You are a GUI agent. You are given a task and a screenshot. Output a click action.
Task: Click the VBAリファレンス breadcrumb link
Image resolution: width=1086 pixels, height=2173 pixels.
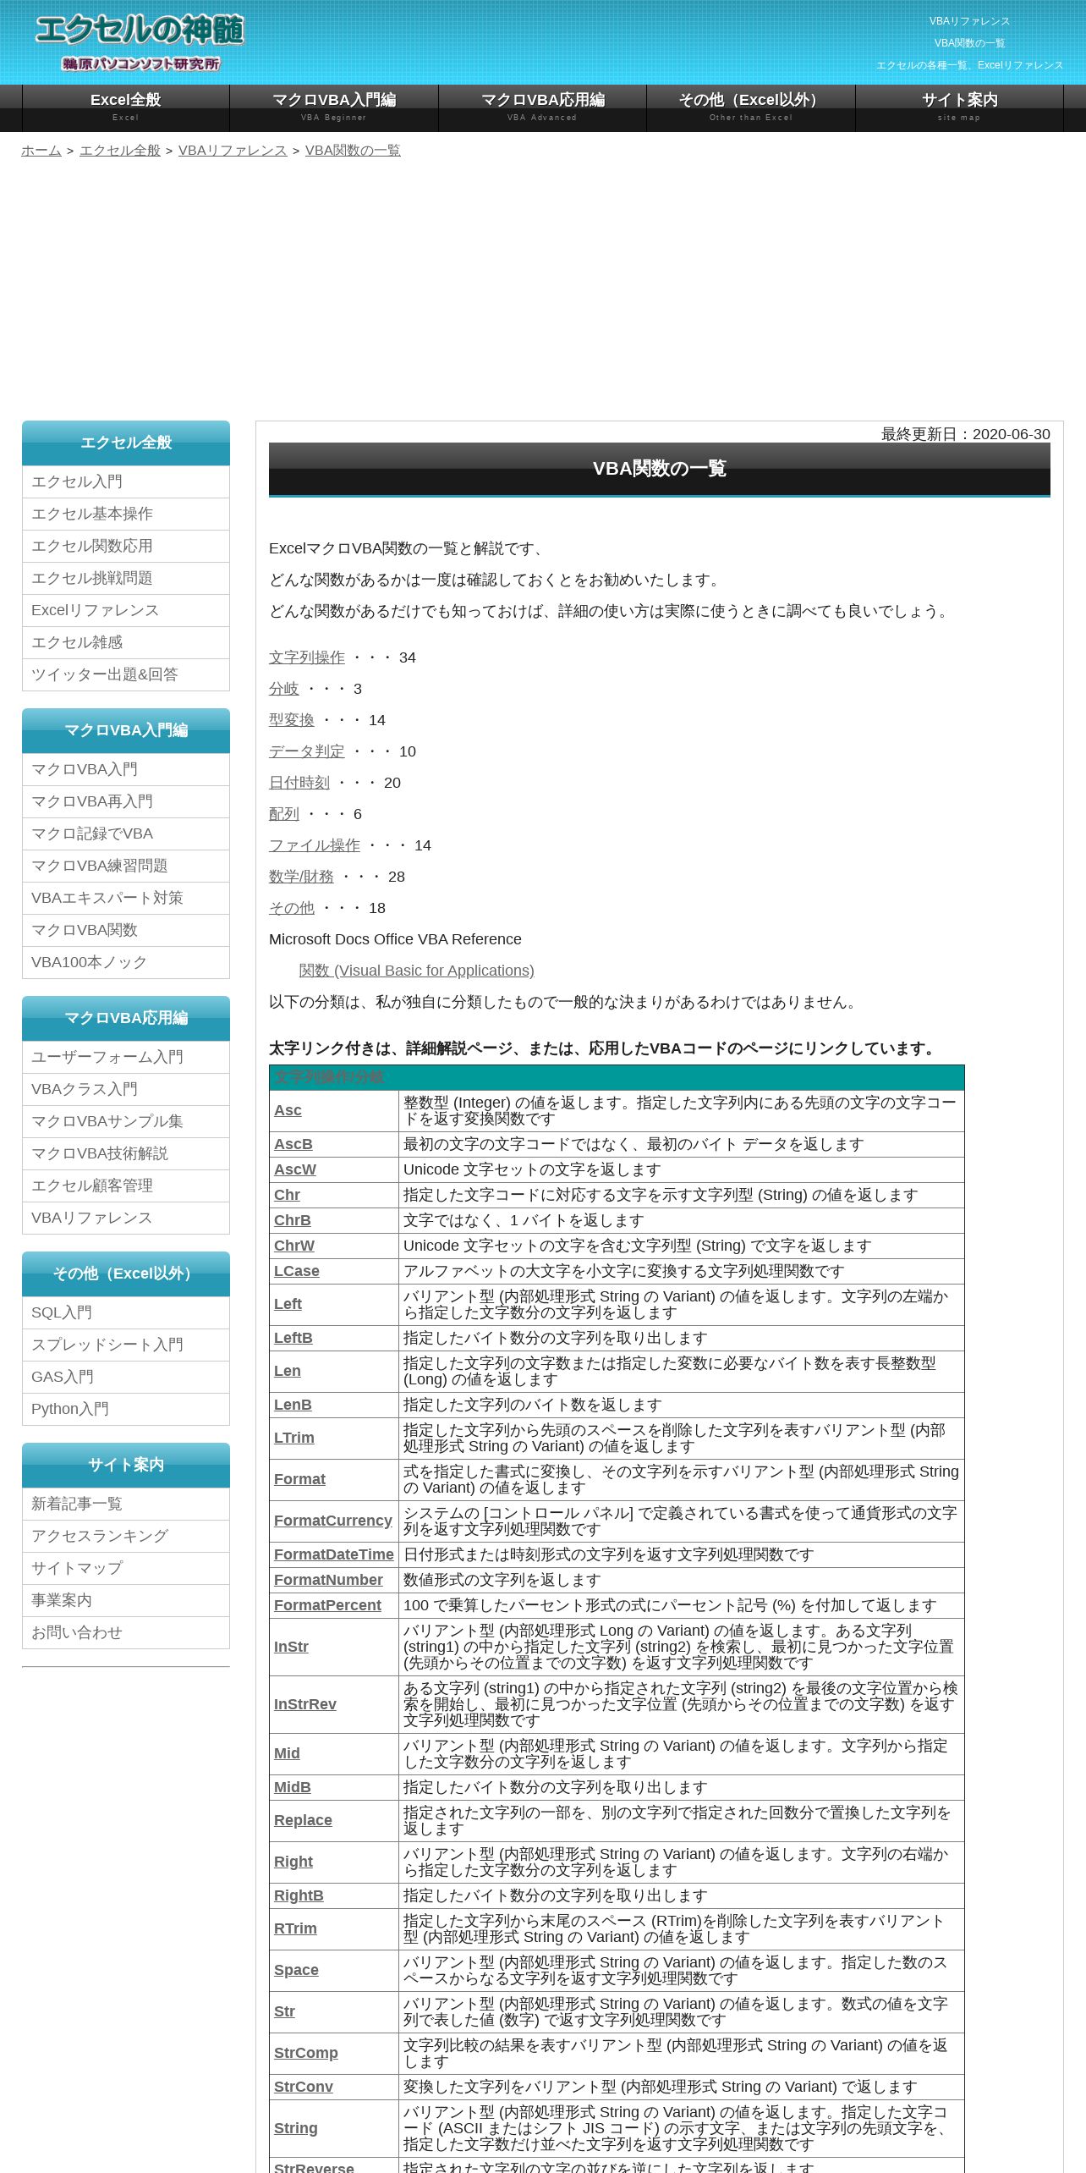click(x=233, y=151)
